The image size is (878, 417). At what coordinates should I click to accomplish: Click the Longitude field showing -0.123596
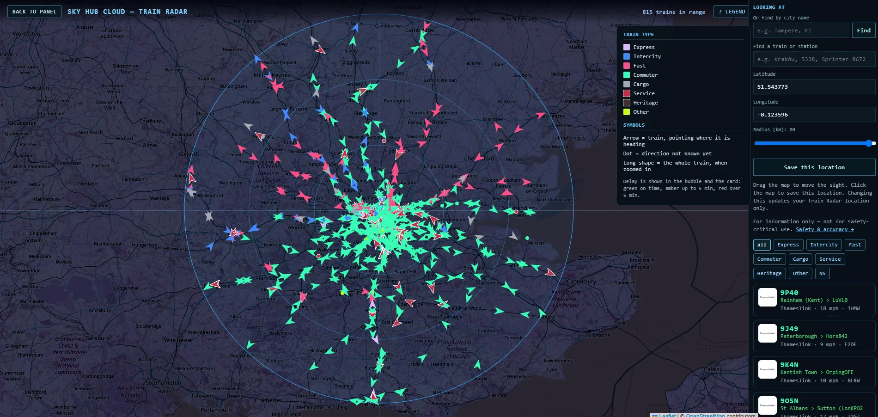coord(814,115)
